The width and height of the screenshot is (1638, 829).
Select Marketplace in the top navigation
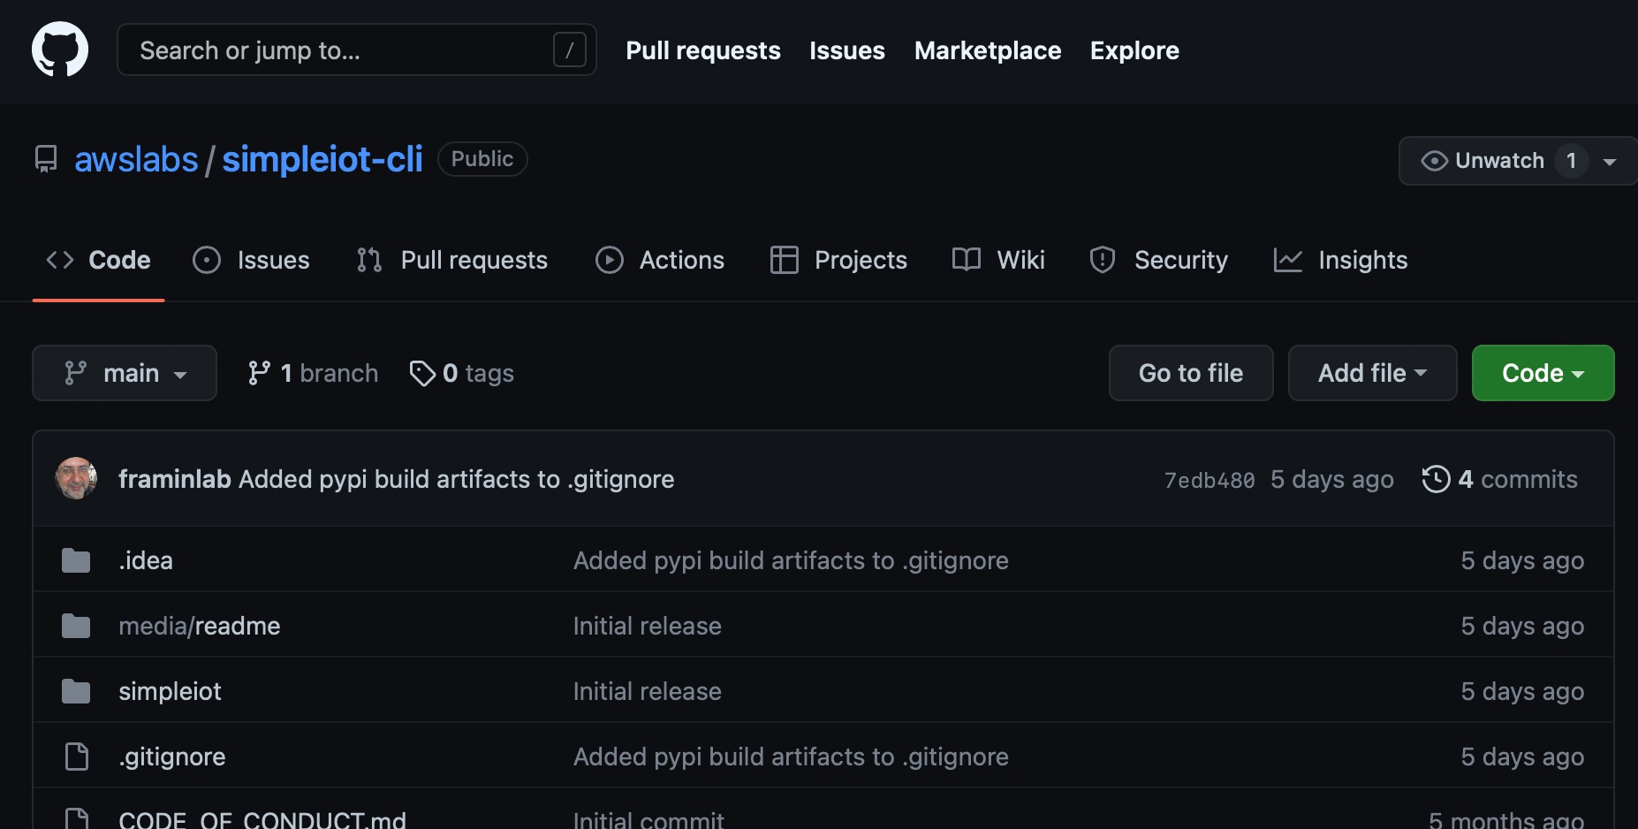point(987,50)
